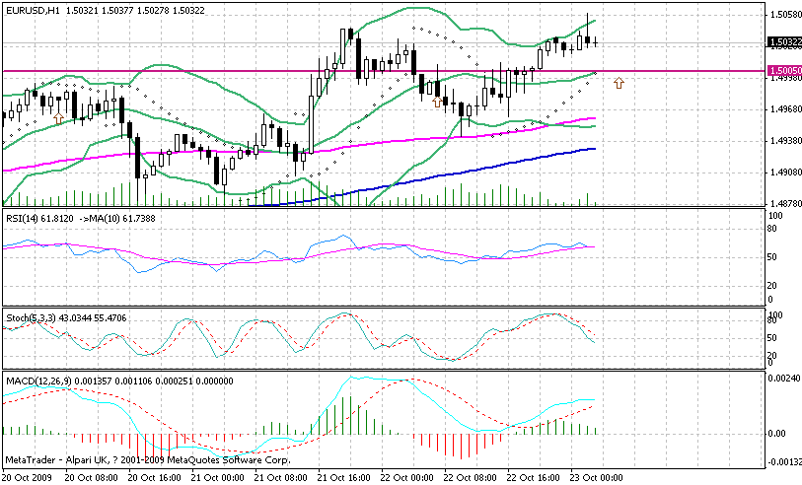Click the 21 Oct 00:00 time label
Screen dimensions: 802x485
click(218, 478)
